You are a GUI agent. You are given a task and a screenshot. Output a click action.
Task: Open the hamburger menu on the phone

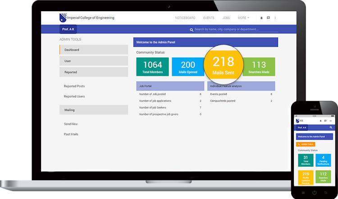330,121
